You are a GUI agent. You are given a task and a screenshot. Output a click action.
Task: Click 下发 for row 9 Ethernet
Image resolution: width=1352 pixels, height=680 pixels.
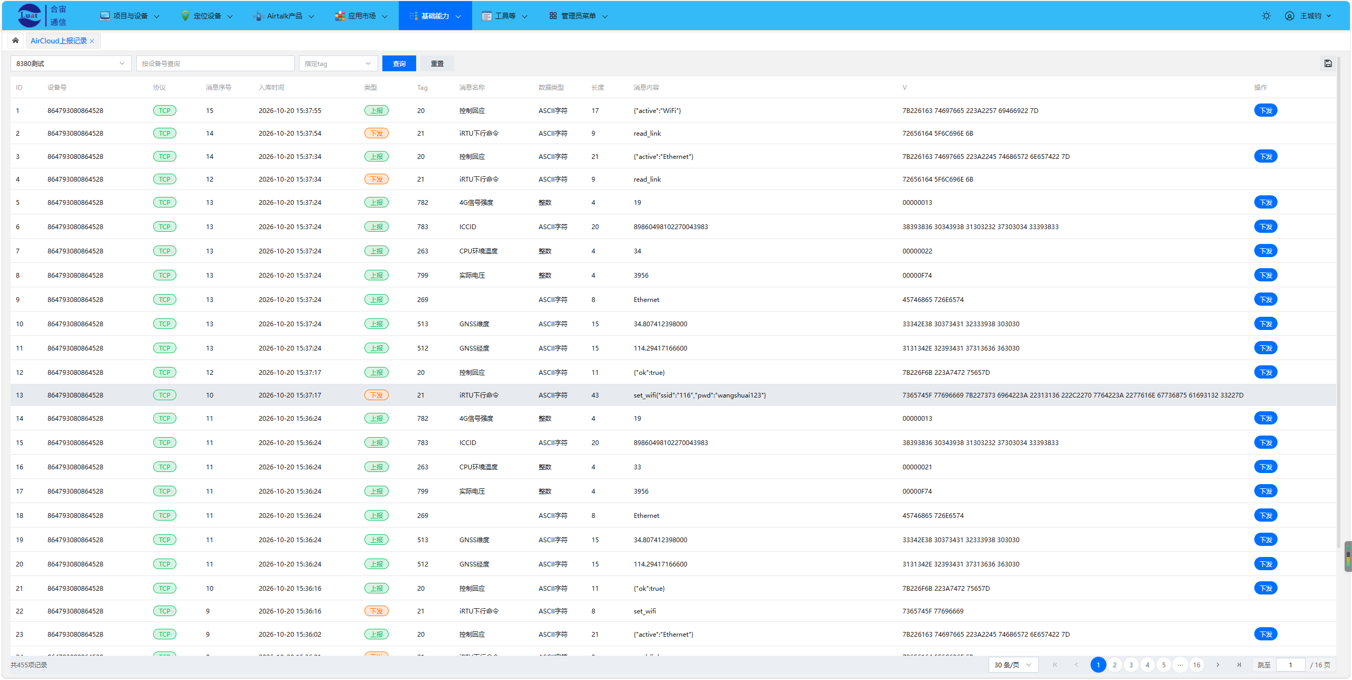pos(1265,299)
